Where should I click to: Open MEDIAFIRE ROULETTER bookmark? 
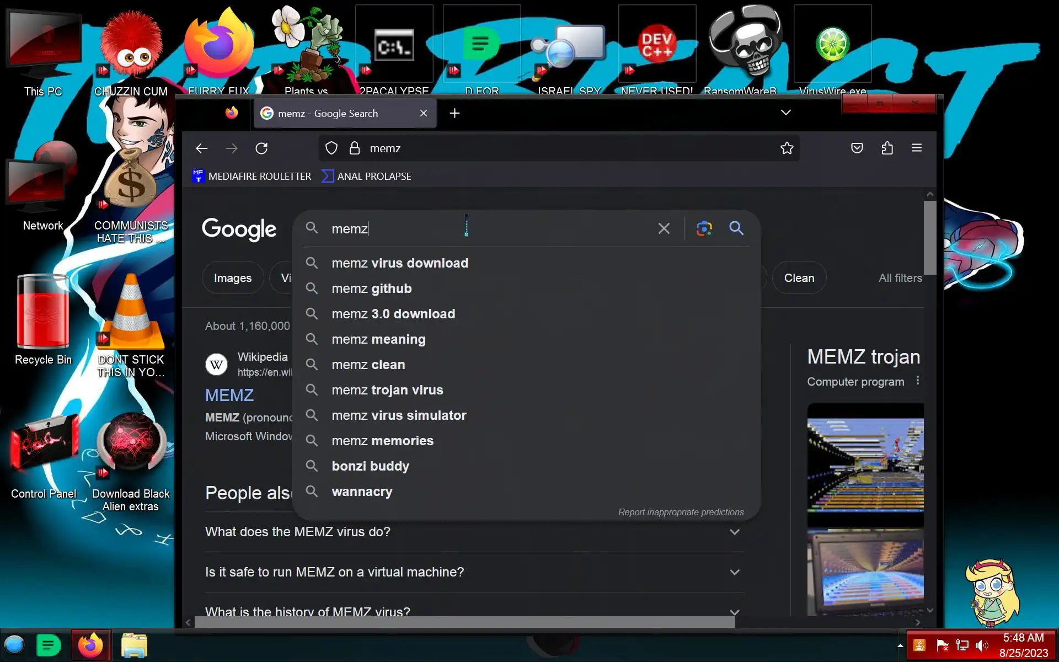252,176
